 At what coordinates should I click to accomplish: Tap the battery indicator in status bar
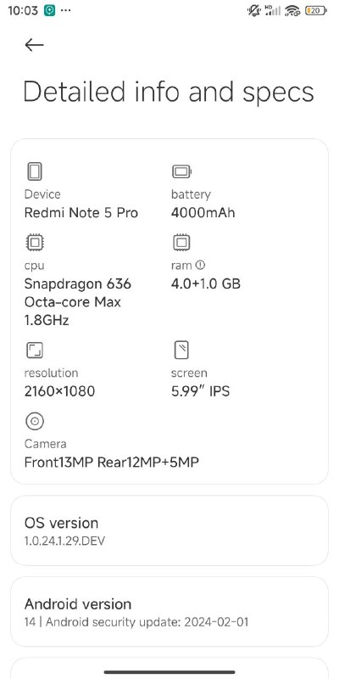click(316, 11)
